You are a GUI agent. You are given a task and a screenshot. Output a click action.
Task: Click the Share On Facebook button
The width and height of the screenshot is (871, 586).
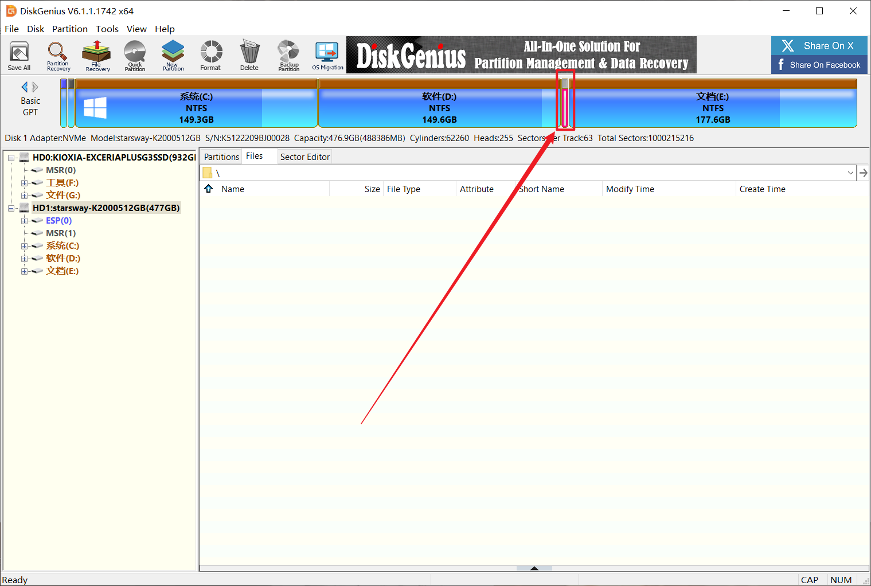pyautogui.click(x=819, y=65)
